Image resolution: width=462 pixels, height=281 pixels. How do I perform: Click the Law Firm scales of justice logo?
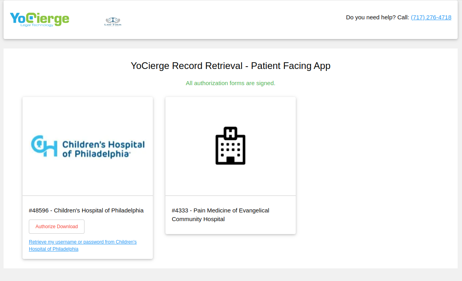coord(113,21)
